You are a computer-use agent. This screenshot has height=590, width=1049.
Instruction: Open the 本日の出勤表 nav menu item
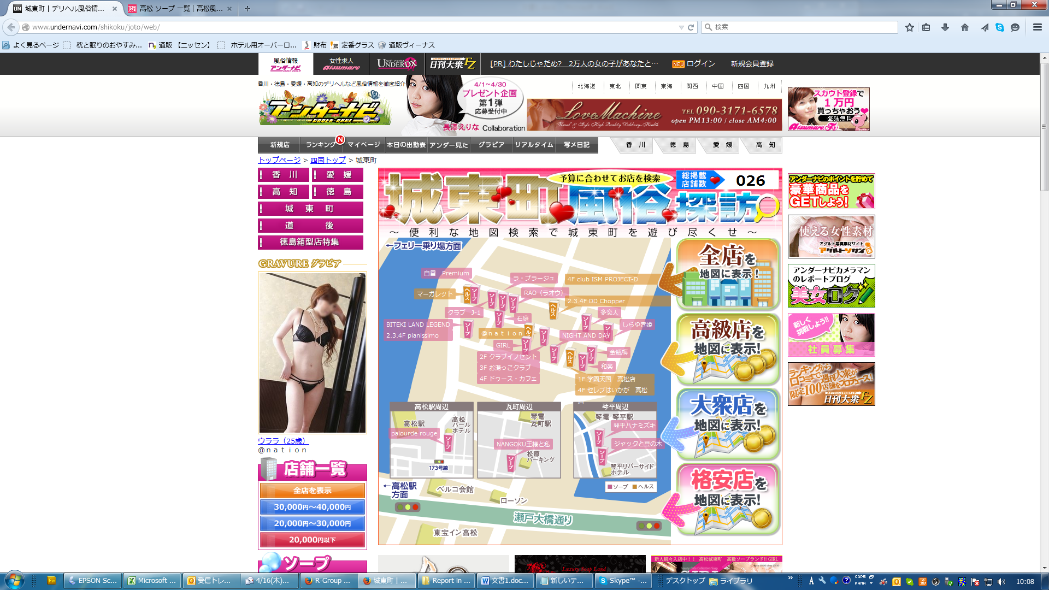click(406, 145)
